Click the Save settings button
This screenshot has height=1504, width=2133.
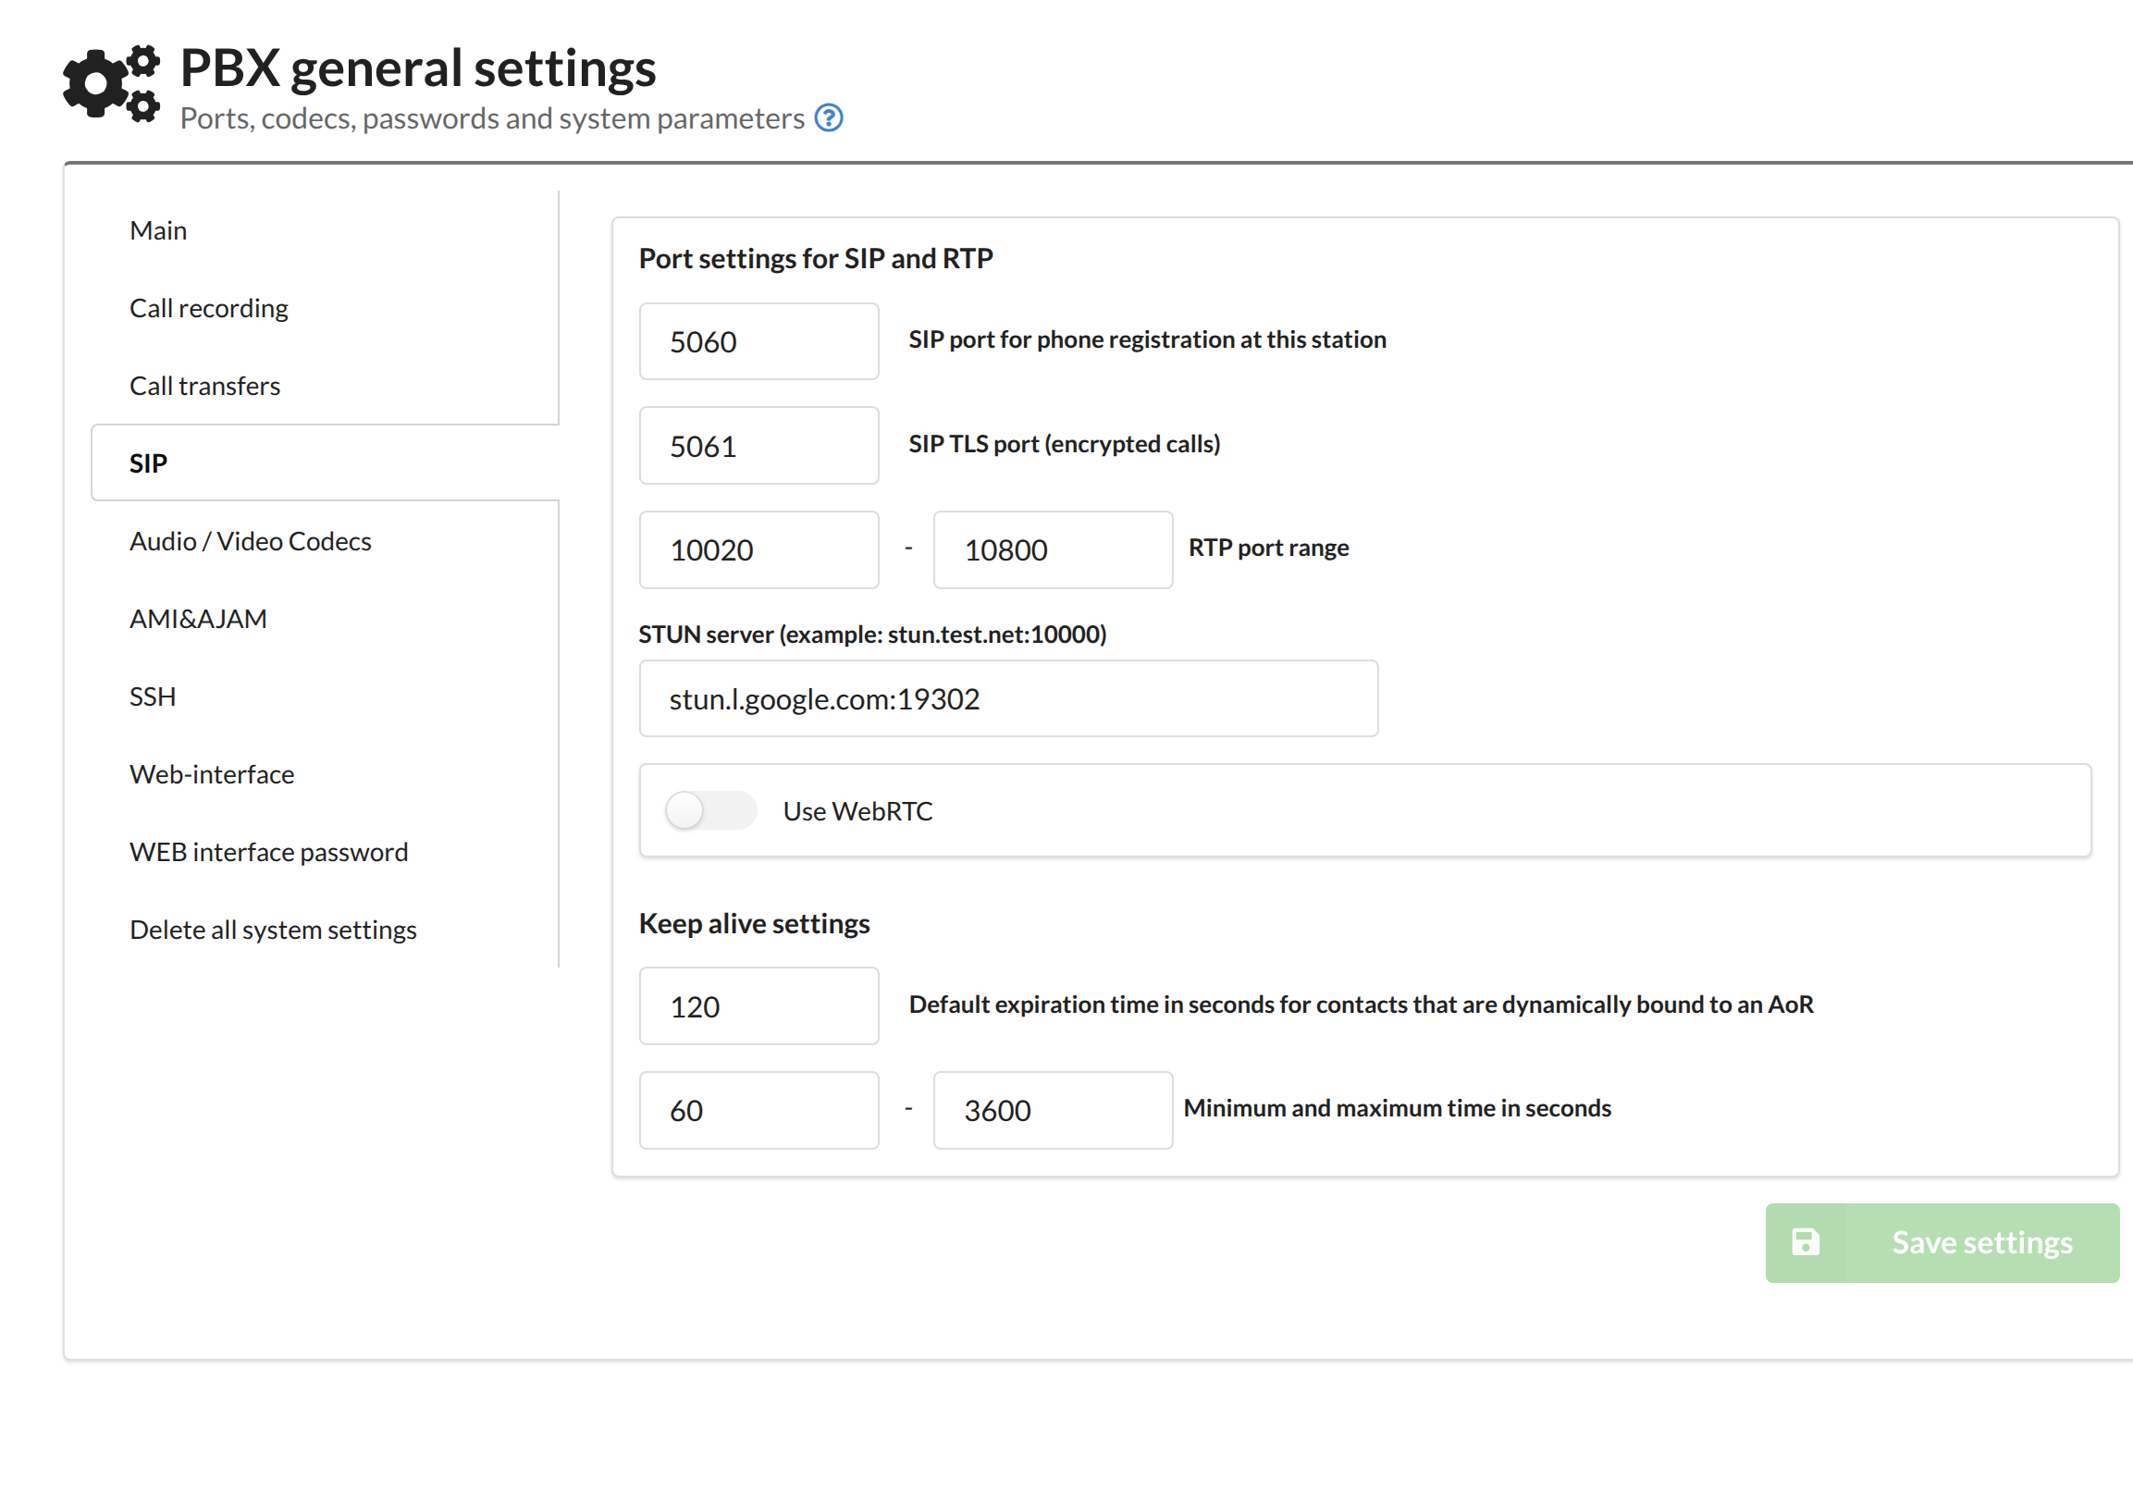click(x=1942, y=1242)
